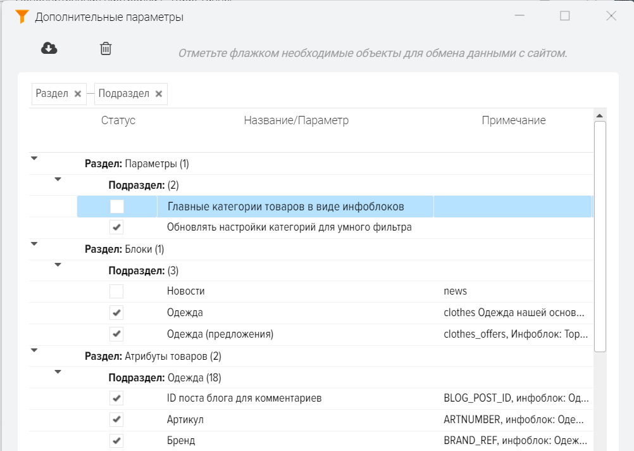
Task: Sort by the Статус column header
Action: [118, 120]
